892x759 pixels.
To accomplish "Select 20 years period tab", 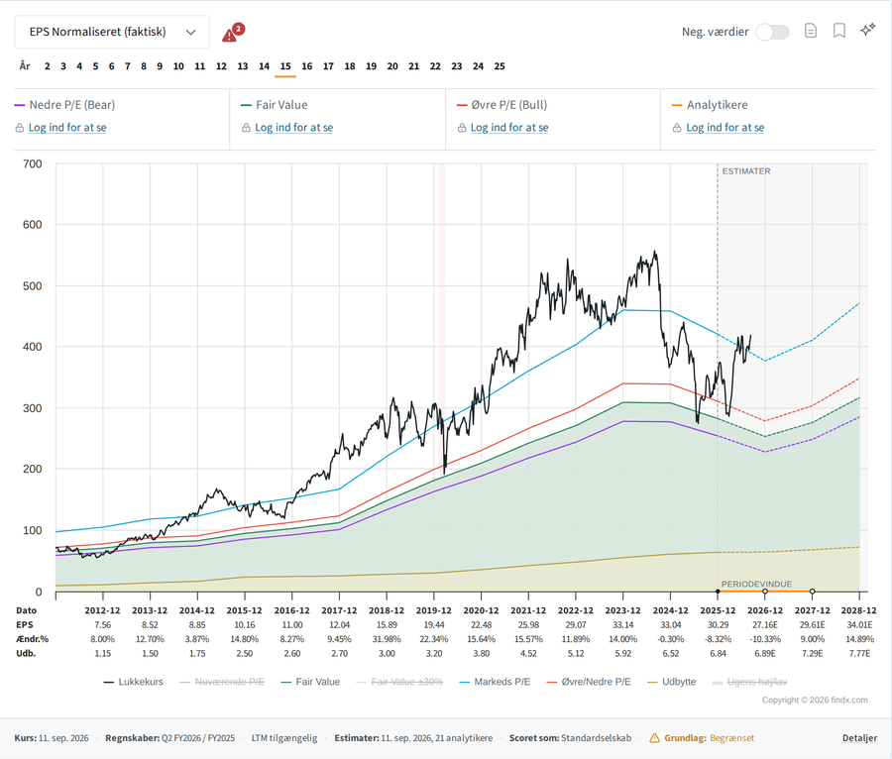I will [392, 66].
